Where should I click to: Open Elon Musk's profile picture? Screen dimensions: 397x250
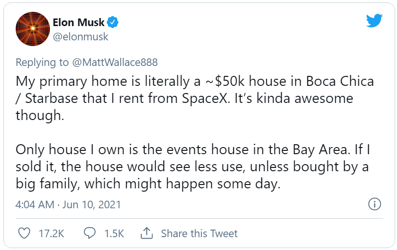pos(33,29)
